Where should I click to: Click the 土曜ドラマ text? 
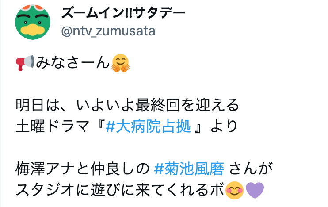[x=53, y=126]
